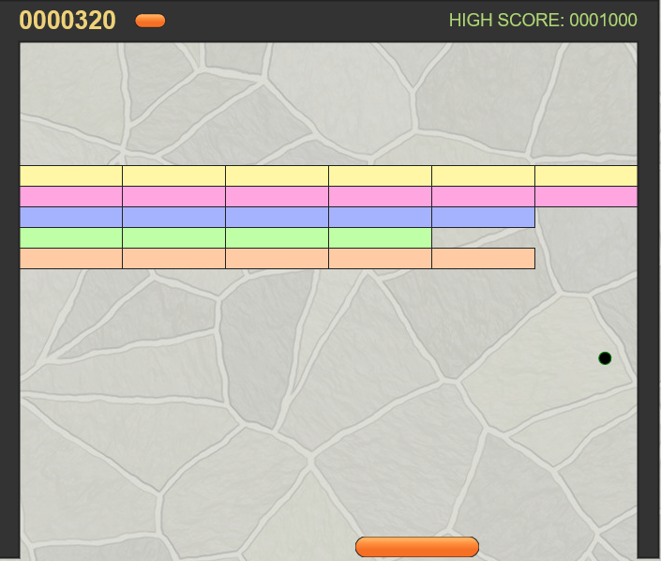
Task: Select the second green brick from the left
Action: click(x=173, y=238)
